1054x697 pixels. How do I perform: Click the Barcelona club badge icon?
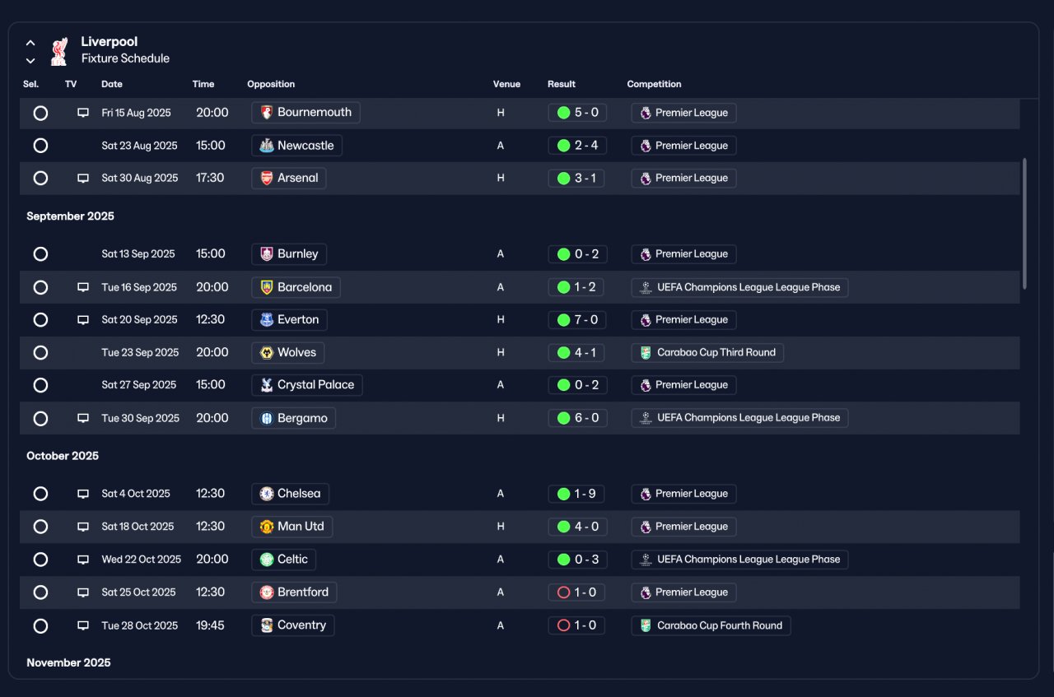point(267,287)
